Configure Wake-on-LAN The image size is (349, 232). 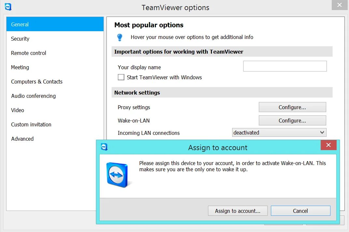(x=292, y=121)
